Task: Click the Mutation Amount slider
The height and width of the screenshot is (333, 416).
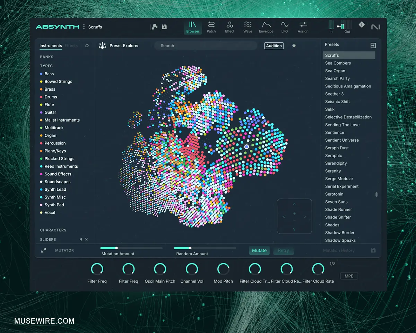Action: click(x=131, y=248)
